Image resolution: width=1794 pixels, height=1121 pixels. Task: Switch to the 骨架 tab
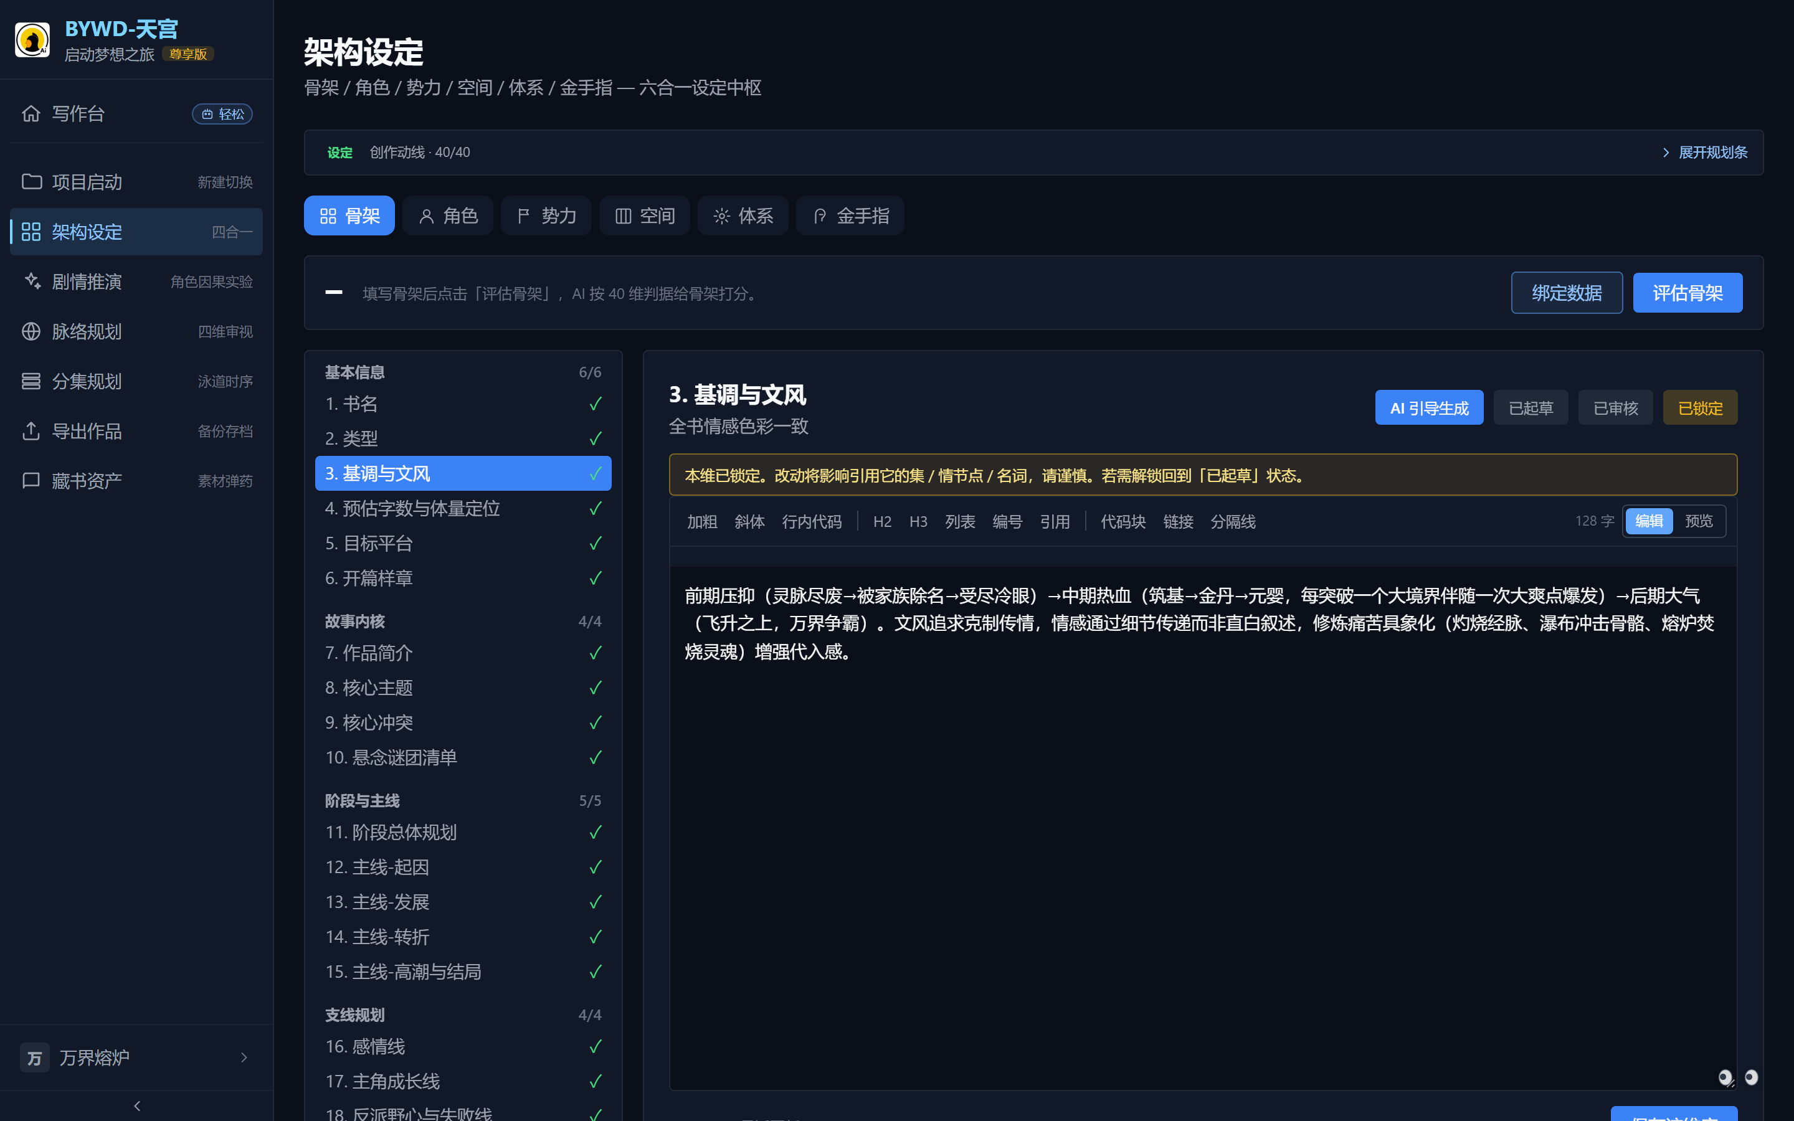pyautogui.click(x=349, y=215)
